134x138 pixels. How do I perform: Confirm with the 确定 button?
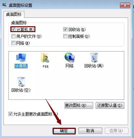click(64, 131)
